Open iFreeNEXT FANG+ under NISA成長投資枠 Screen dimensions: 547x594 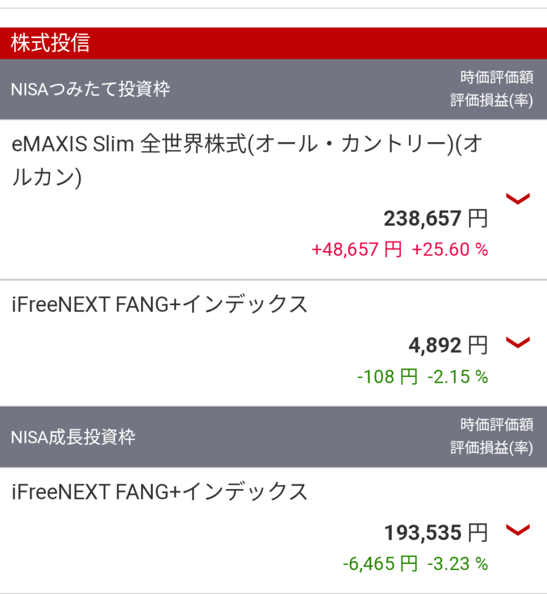pyautogui.click(x=160, y=492)
